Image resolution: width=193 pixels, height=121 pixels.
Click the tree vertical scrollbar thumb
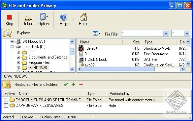pos(72,52)
